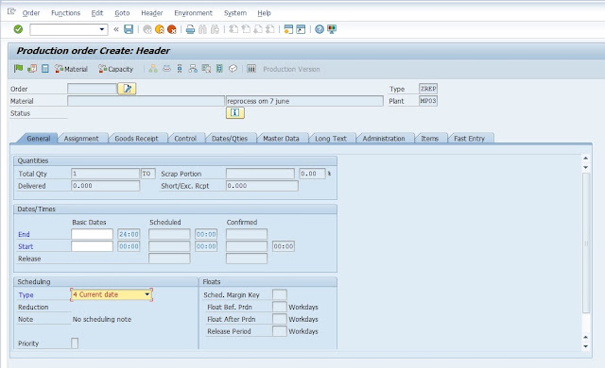Release the order with the green flag icon
605x368 pixels.
(18, 69)
